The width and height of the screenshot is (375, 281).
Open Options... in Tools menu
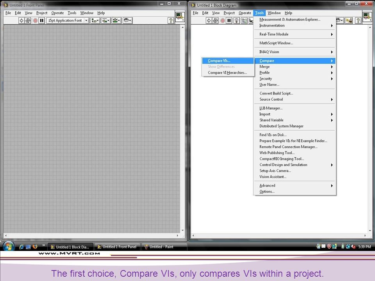[295, 192]
